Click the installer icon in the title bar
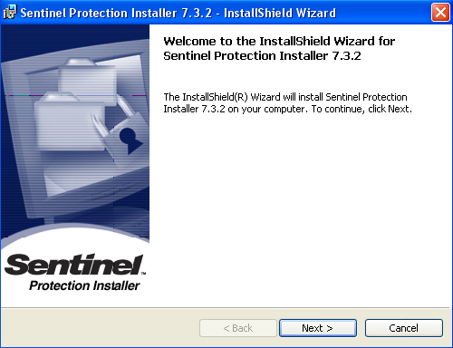The image size is (453, 348). point(9,12)
